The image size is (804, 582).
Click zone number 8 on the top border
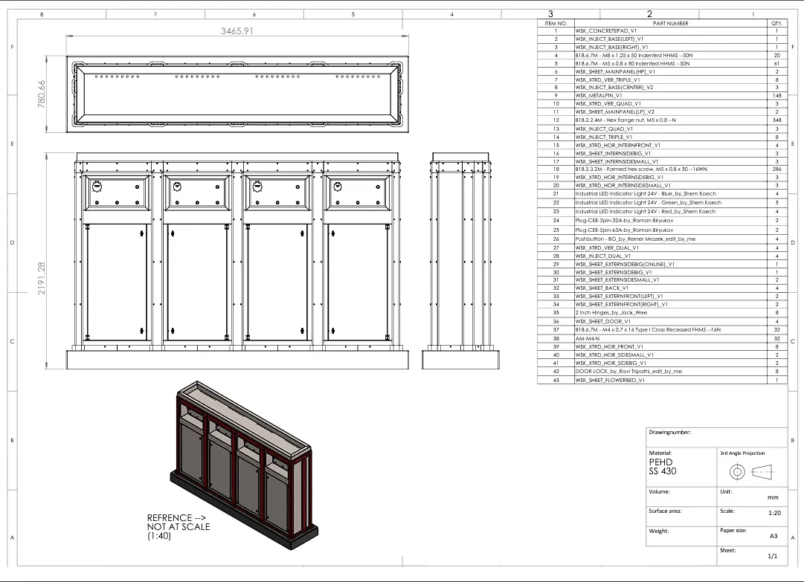[42, 14]
